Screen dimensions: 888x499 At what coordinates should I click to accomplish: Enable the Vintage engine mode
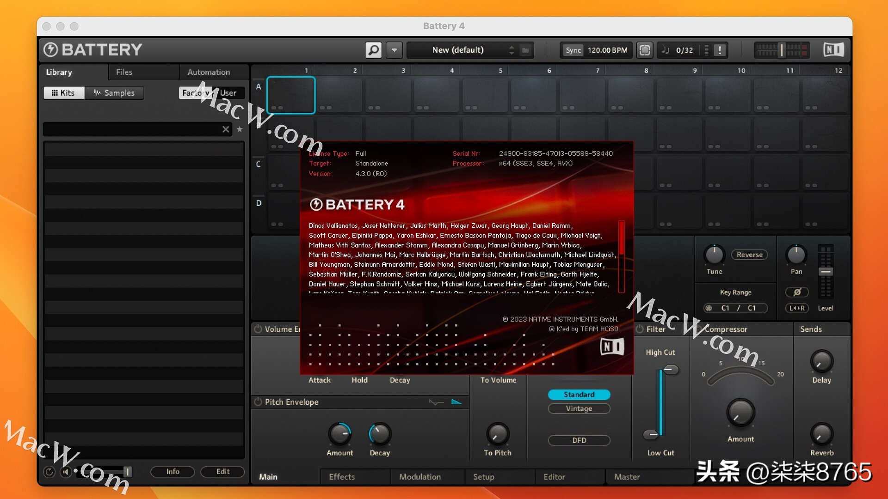pos(579,408)
